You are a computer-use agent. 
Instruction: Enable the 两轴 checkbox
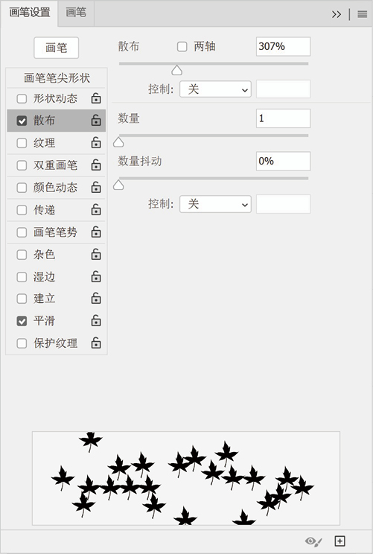click(x=182, y=47)
